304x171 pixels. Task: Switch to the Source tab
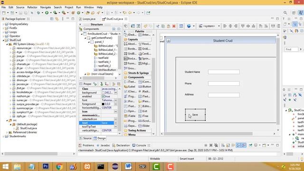click(85, 138)
